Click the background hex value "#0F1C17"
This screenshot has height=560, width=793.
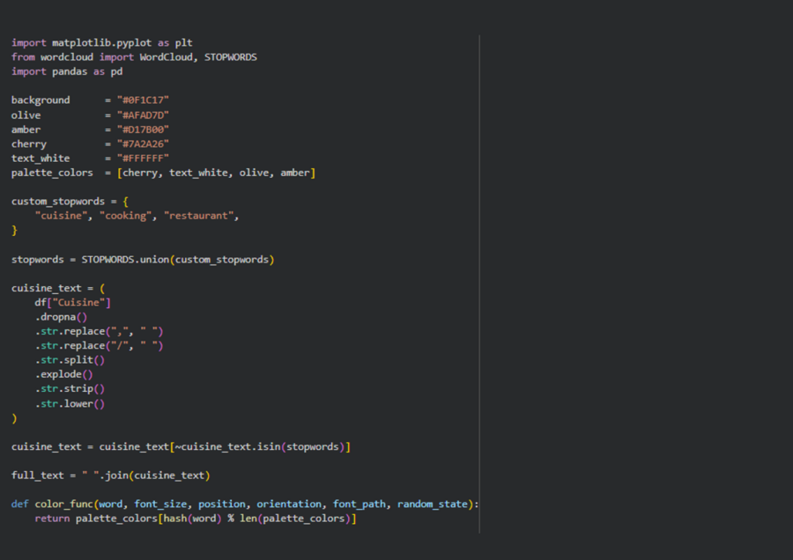click(142, 100)
